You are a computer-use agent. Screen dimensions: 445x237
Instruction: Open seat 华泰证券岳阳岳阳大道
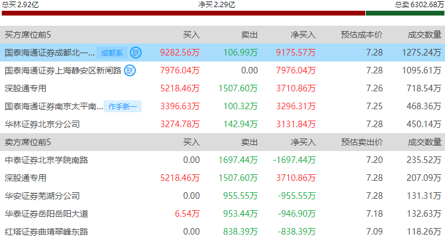click(46, 214)
